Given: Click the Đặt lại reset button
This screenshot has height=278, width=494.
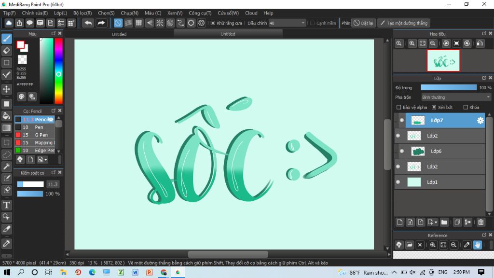Looking at the screenshot, I should point(364,23).
